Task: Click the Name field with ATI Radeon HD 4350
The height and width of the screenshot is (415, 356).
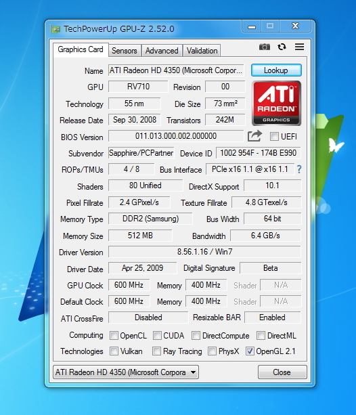Action: tap(176, 70)
